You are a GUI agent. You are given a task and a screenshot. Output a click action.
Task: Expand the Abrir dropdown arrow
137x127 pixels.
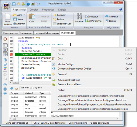24,15
